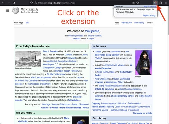Click Report a bug in DivMagic popup
Screen dimensions: 169x124
[x=149, y=16]
